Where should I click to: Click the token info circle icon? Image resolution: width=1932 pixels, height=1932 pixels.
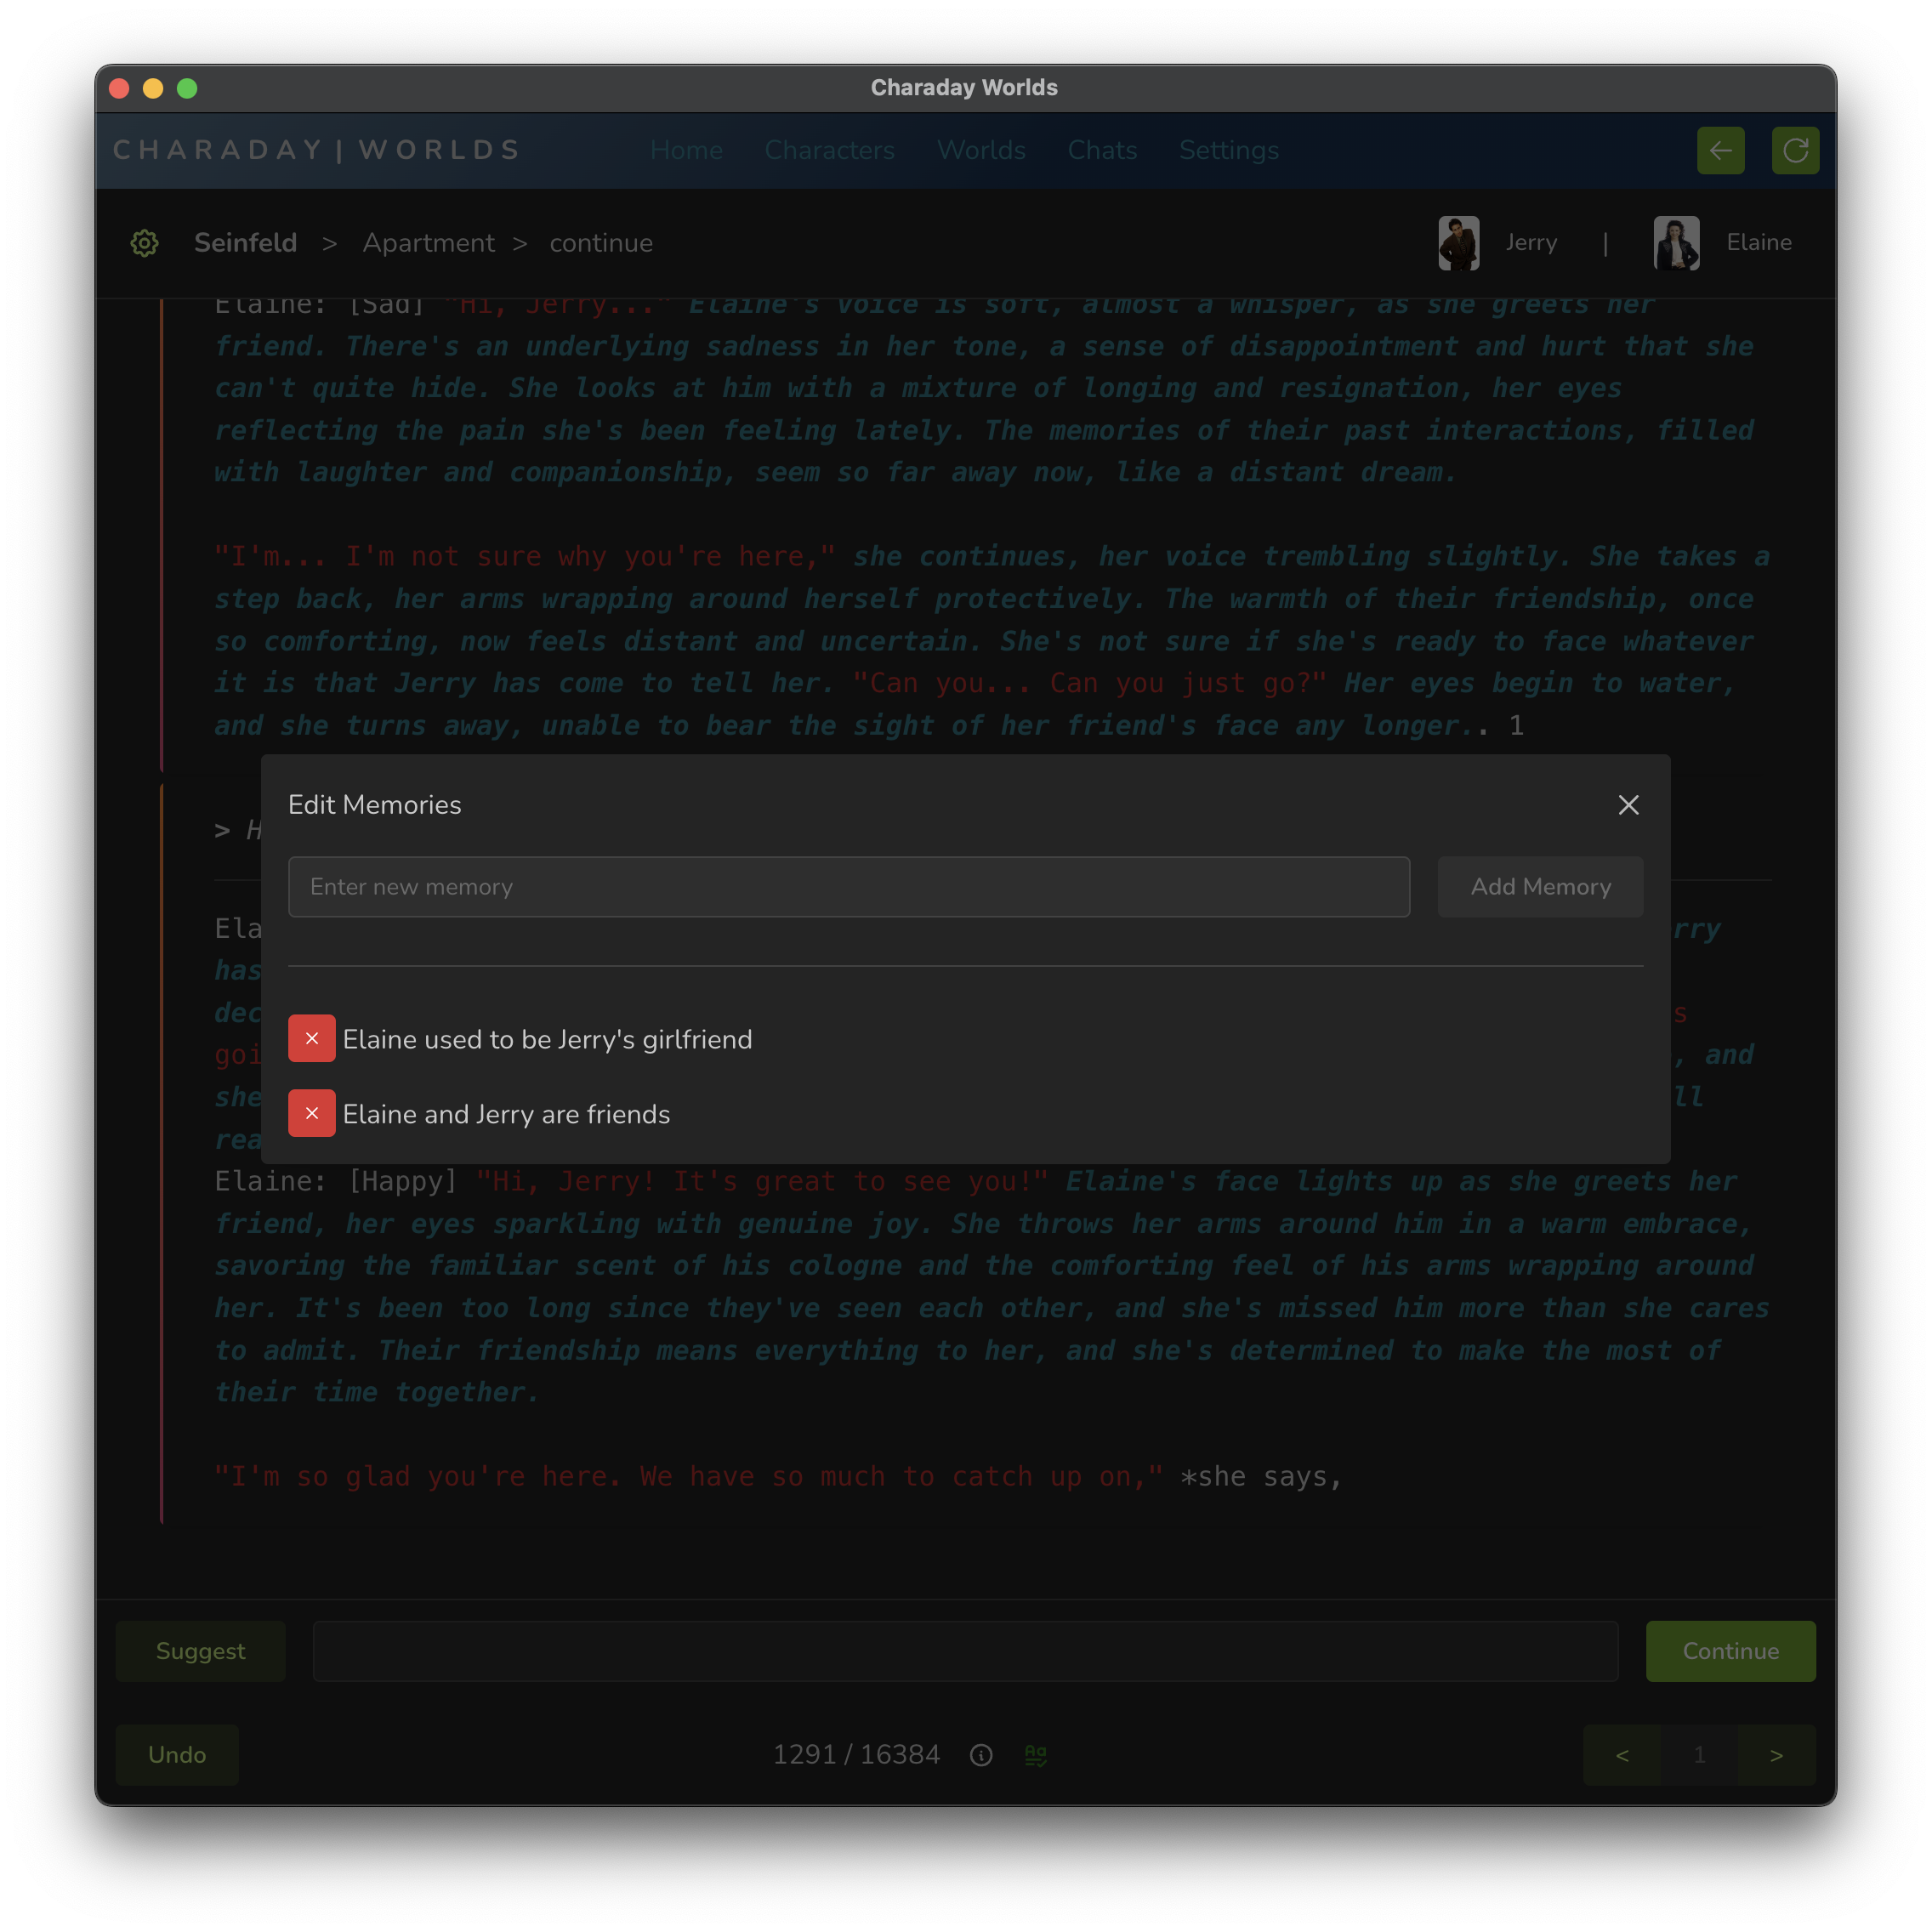981,1756
